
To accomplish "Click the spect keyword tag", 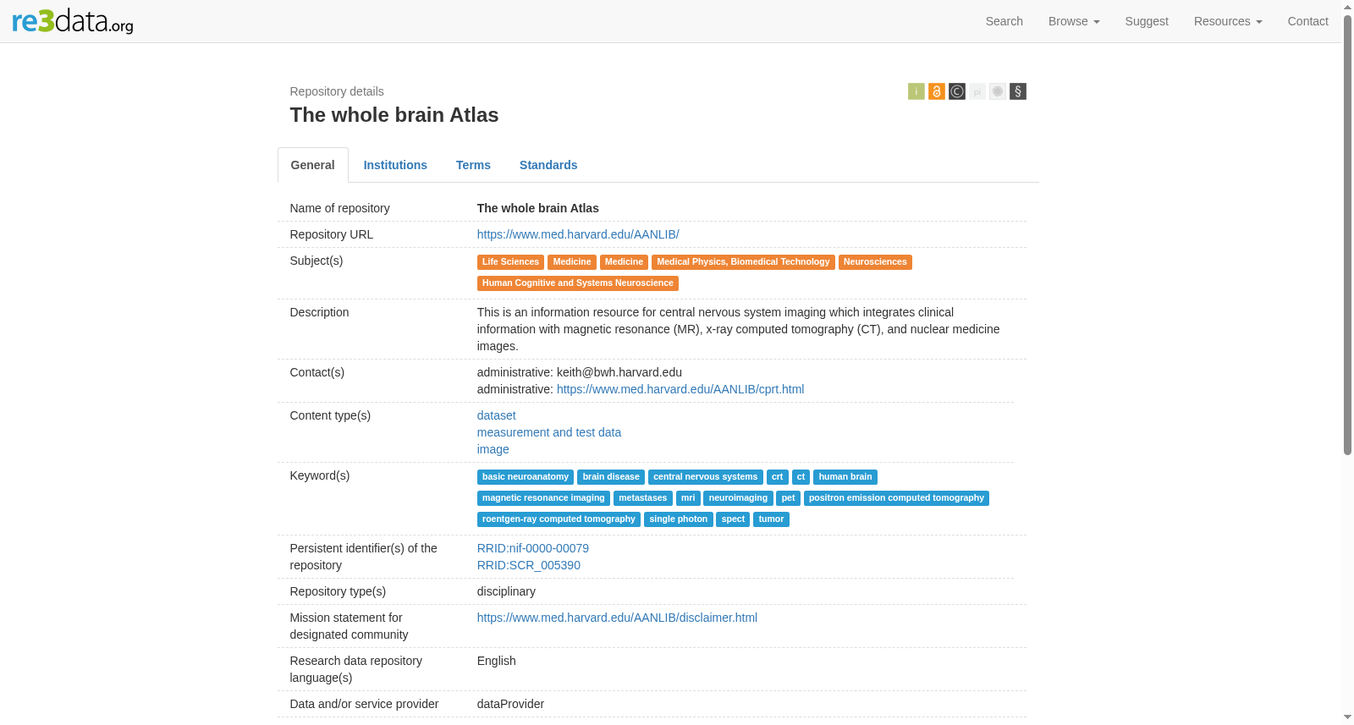I will coord(733,519).
